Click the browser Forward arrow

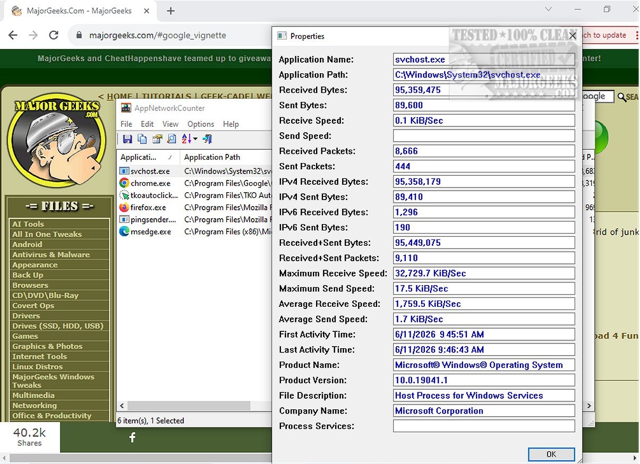(33, 35)
